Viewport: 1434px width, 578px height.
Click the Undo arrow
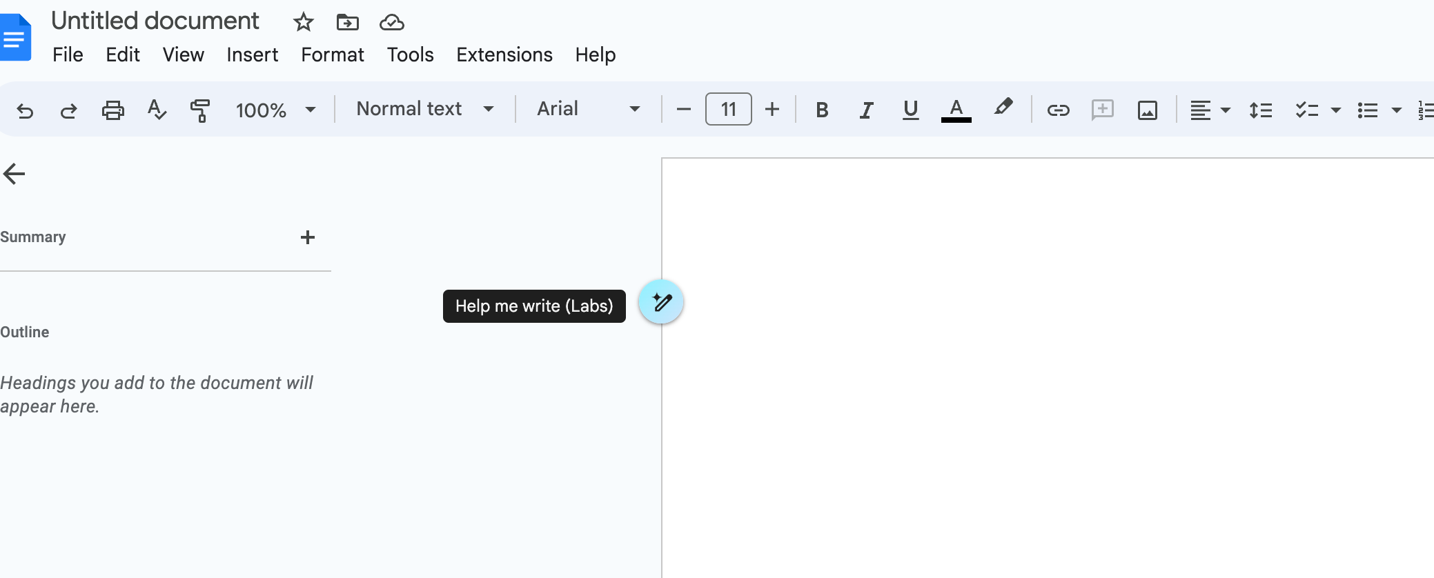25,110
